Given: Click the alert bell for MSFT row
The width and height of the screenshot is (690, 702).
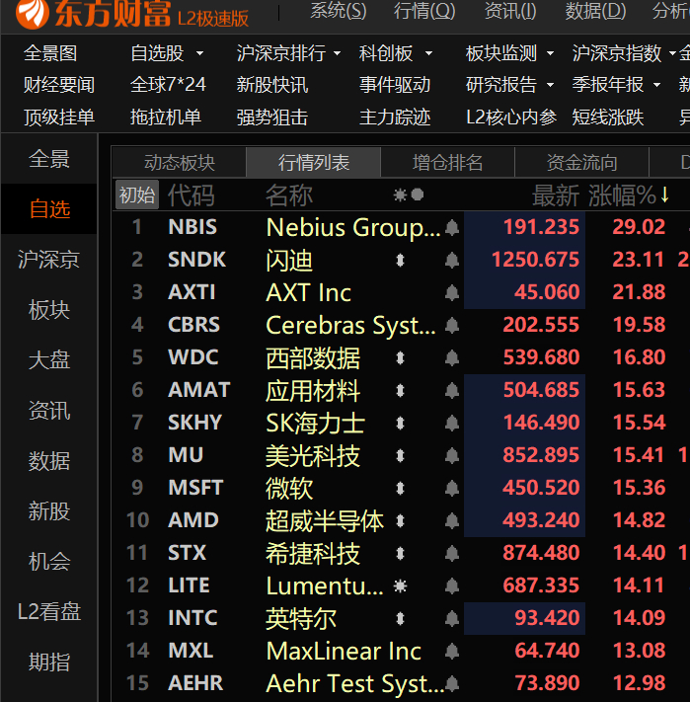Looking at the screenshot, I should 452,488.
